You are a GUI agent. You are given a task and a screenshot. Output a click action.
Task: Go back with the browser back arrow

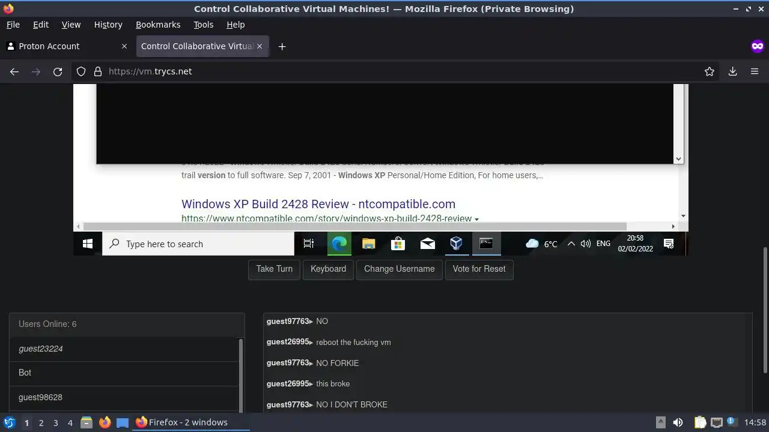(14, 71)
